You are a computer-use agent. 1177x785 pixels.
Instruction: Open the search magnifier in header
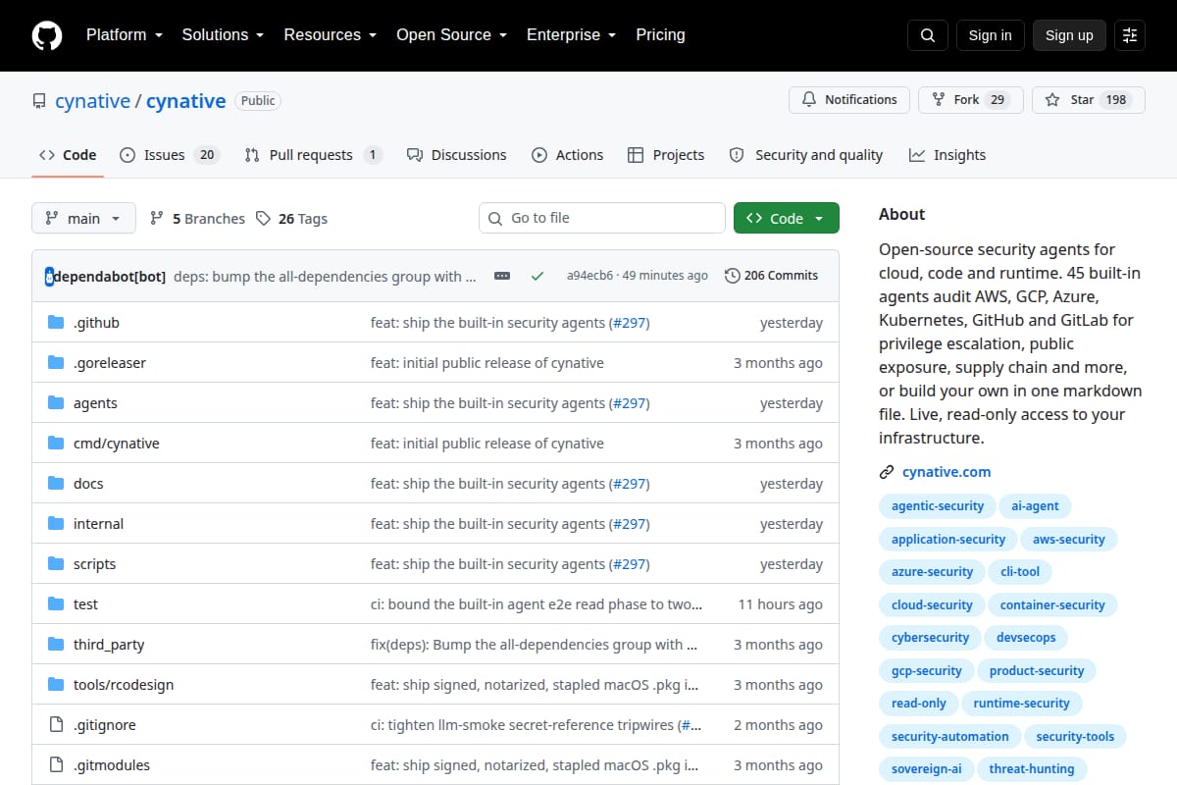coord(928,35)
